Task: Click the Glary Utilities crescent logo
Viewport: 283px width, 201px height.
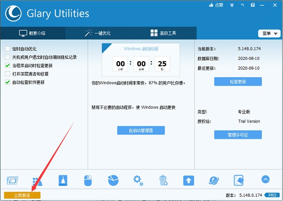Action: coord(13,13)
